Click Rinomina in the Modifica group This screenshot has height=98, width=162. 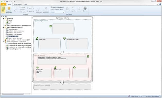[23, 12]
